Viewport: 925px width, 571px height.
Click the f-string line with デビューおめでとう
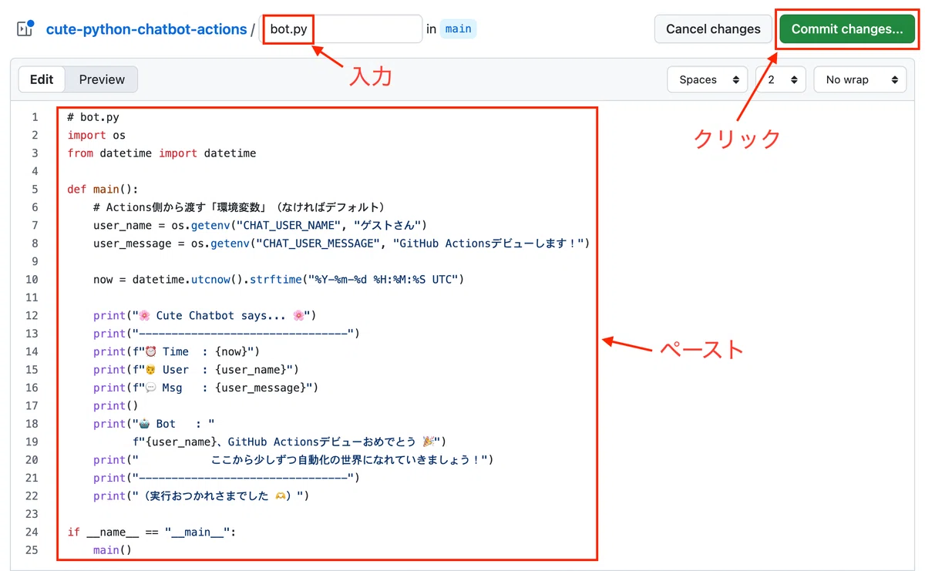pos(290,442)
